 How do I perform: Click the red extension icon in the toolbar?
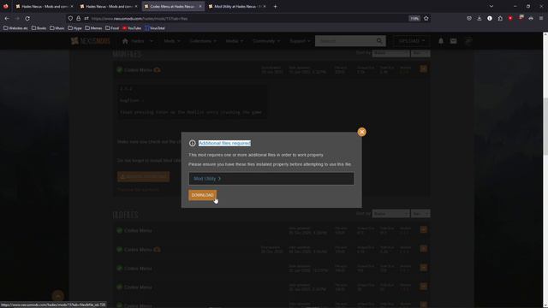(510, 18)
